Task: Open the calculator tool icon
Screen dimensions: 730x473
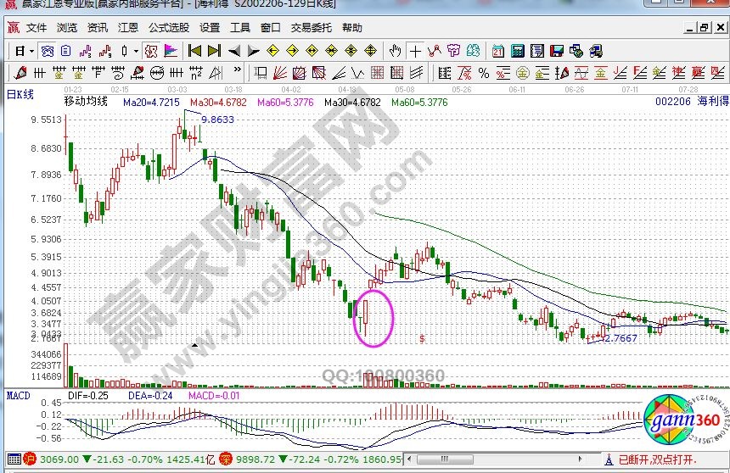Action: pos(517,51)
